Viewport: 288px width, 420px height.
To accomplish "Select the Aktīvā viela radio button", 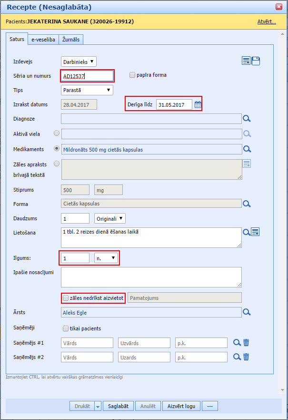I will click(57, 133).
